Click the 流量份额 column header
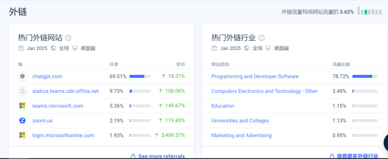388x159 pixels. (341, 65)
